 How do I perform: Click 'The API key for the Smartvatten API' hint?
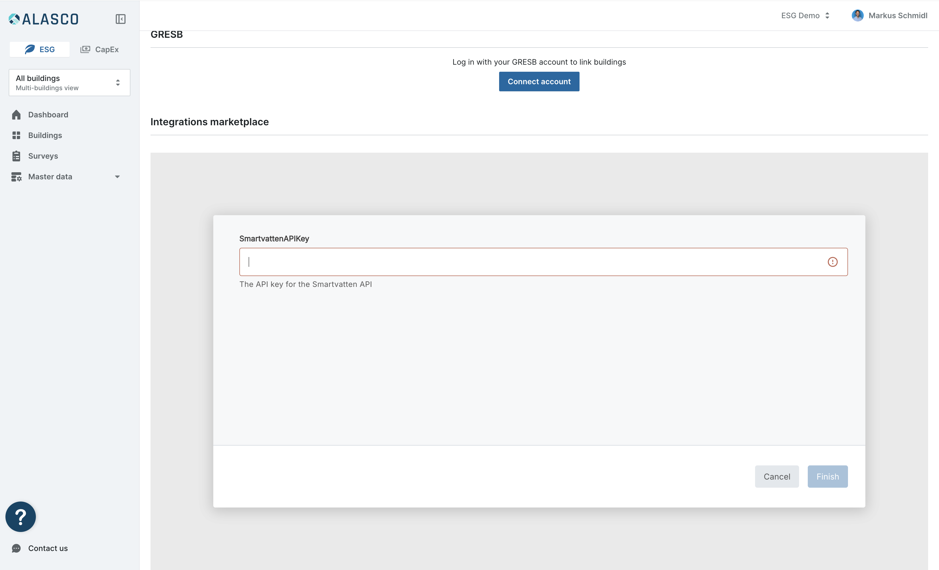[306, 284]
